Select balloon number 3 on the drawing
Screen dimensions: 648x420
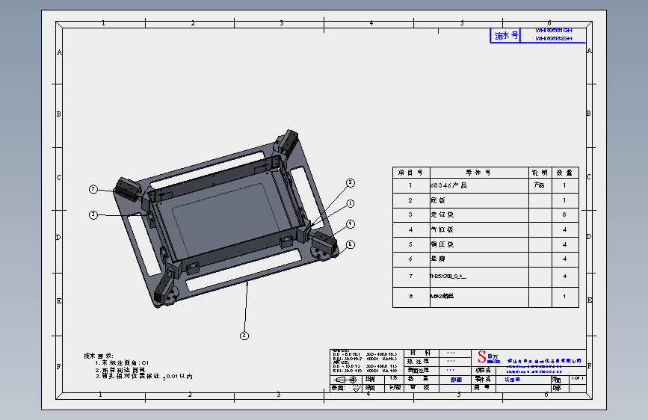[x=93, y=214]
